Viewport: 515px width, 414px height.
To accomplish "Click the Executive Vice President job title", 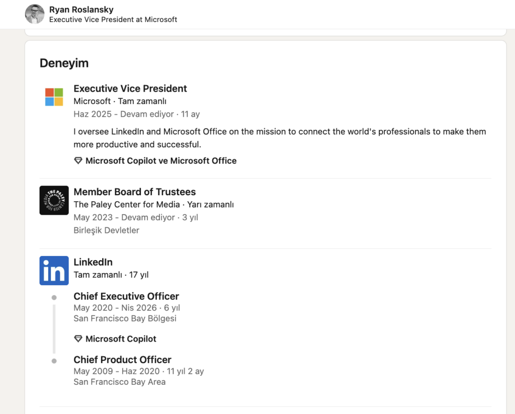I will (x=130, y=89).
